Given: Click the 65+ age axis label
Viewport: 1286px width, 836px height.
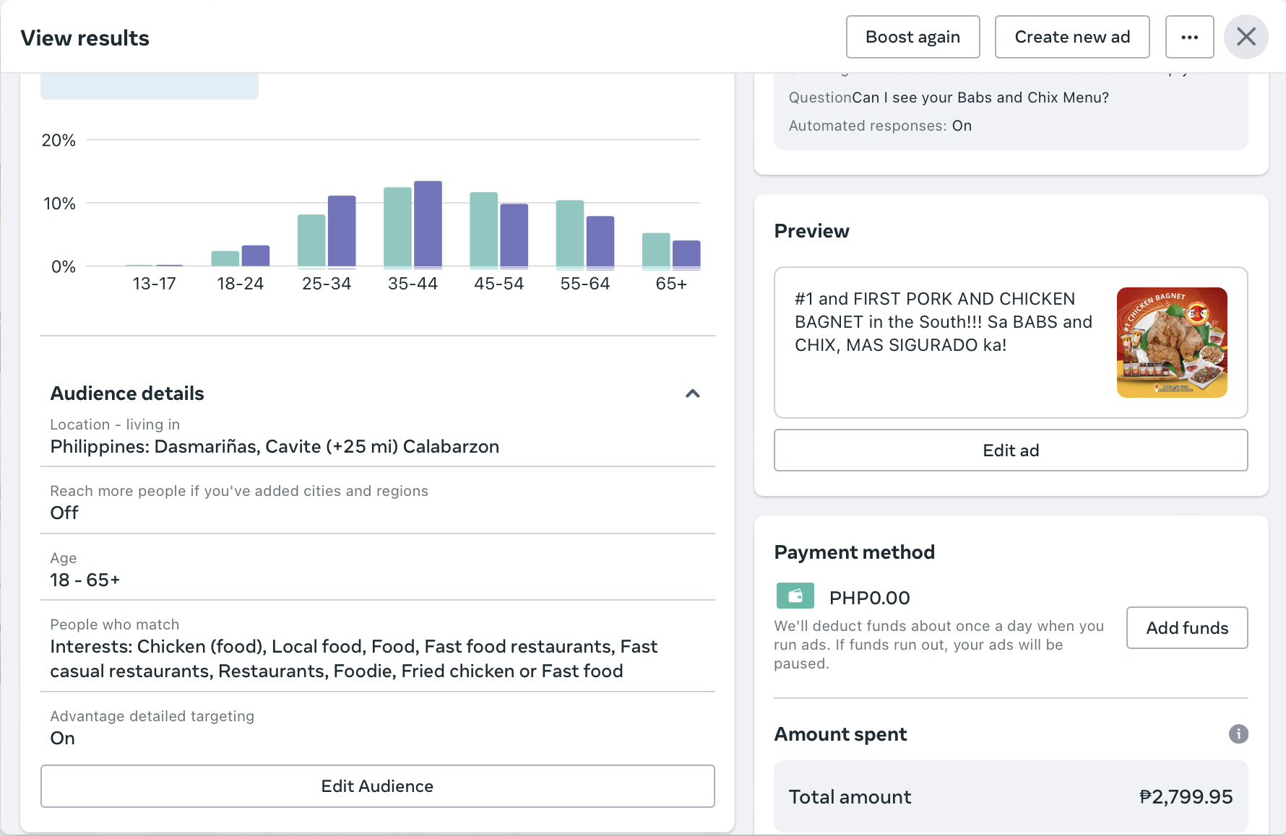Looking at the screenshot, I should coord(671,284).
